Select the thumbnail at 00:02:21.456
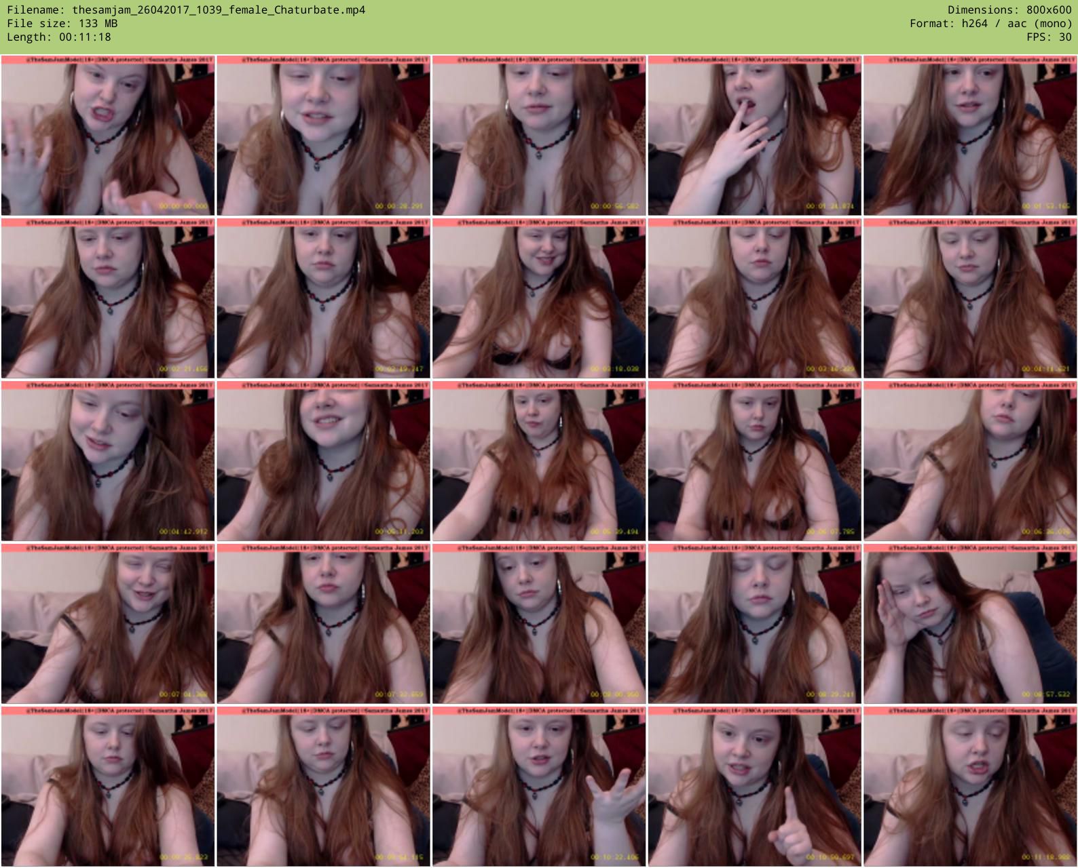The width and height of the screenshot is (1078, 868). 108,298
